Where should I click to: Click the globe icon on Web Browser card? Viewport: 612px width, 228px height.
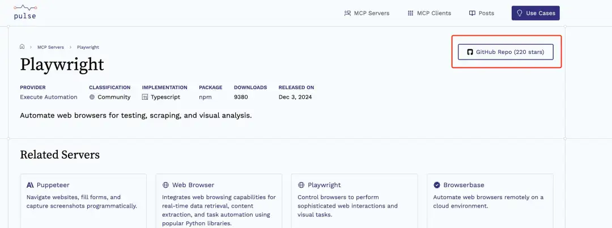pos(165,185)
